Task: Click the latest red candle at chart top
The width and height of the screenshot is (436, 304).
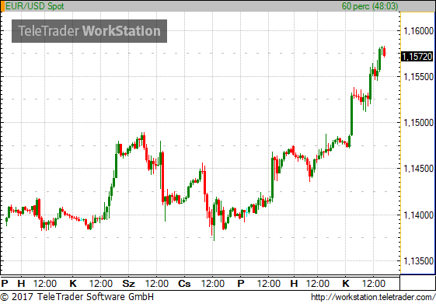Action: click(384, 52)
